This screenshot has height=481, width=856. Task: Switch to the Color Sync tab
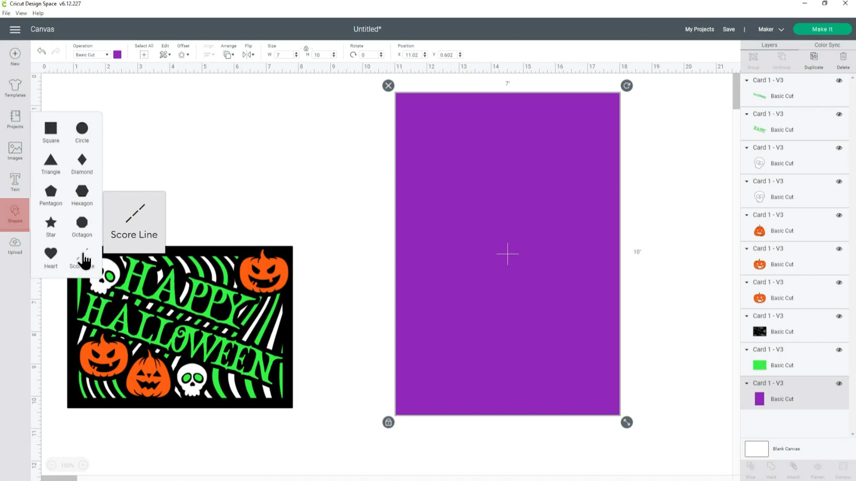click(827, 45)
